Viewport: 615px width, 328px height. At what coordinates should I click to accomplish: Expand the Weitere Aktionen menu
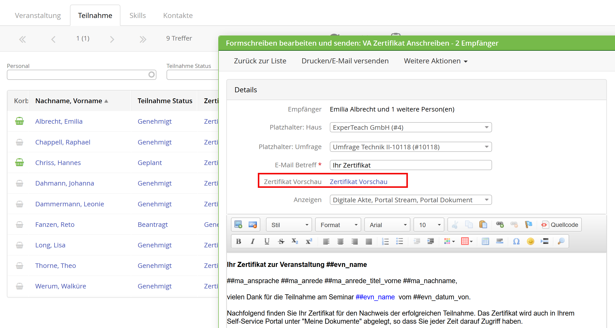pos(436,61)
